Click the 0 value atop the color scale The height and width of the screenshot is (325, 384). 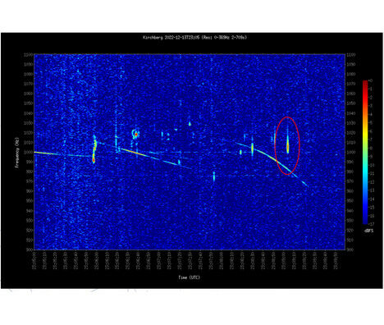370,80
